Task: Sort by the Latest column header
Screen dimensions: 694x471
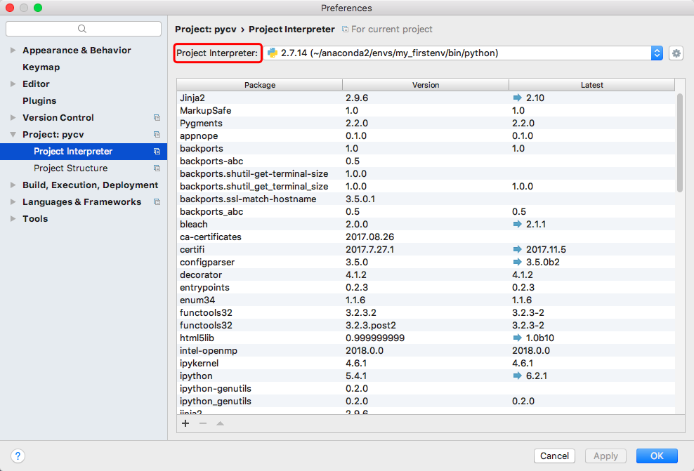Action: 591,85
